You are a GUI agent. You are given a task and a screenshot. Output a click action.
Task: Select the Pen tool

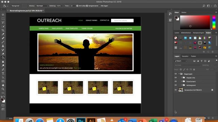coord(3,69)
